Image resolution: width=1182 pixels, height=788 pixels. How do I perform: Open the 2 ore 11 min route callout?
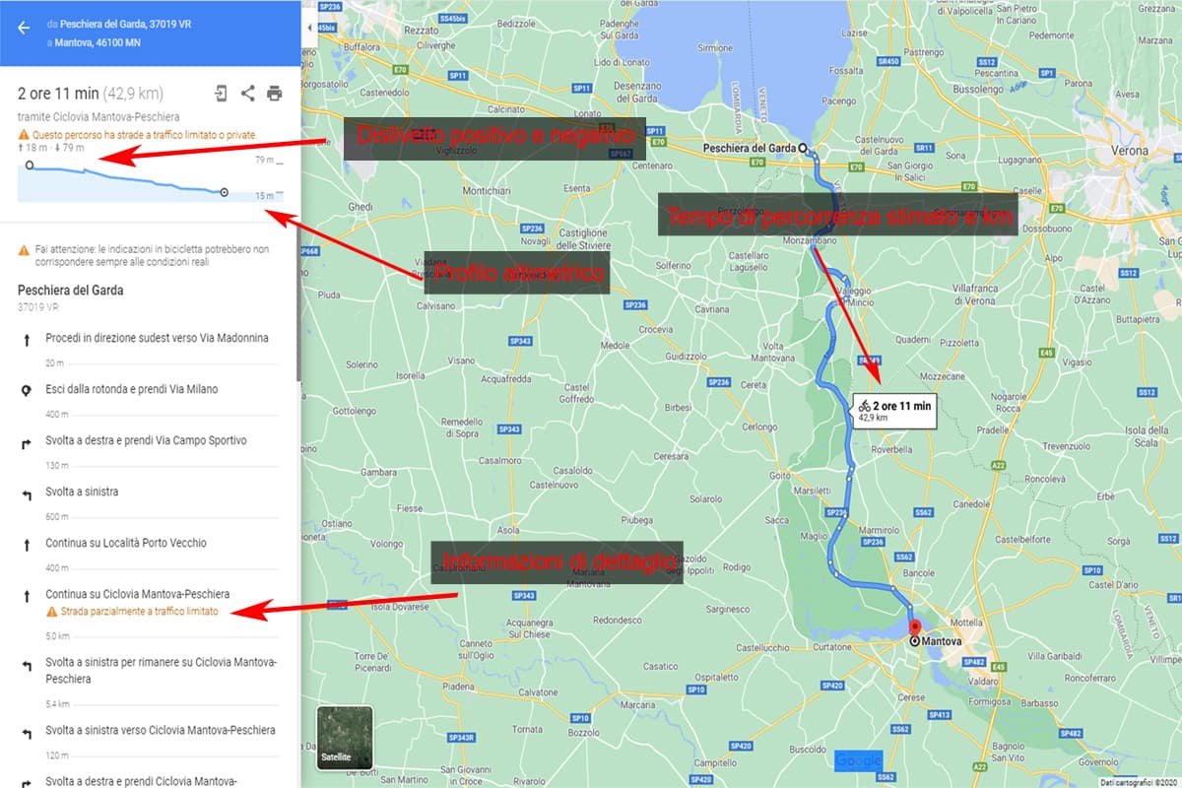[892, 410]
